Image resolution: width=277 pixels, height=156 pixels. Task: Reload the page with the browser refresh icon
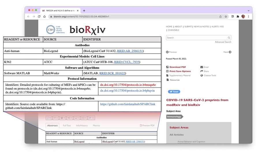[39, 16]
